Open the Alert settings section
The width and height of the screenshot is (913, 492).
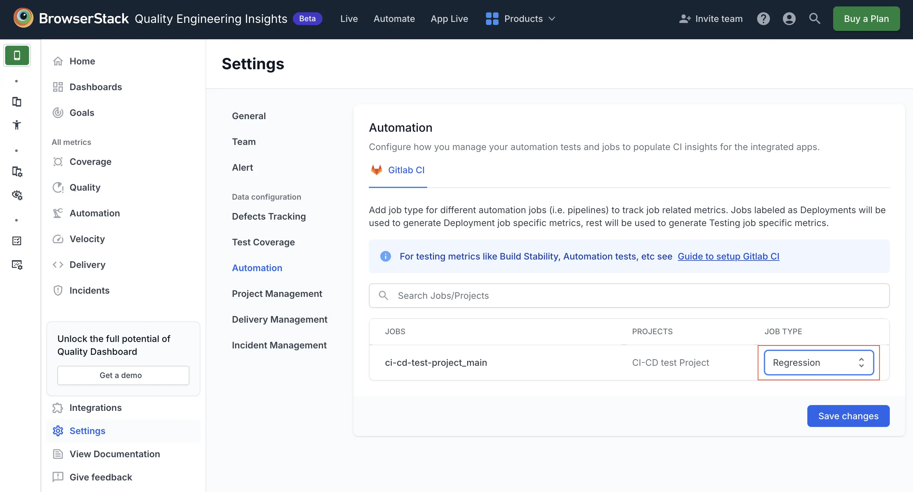243,167
